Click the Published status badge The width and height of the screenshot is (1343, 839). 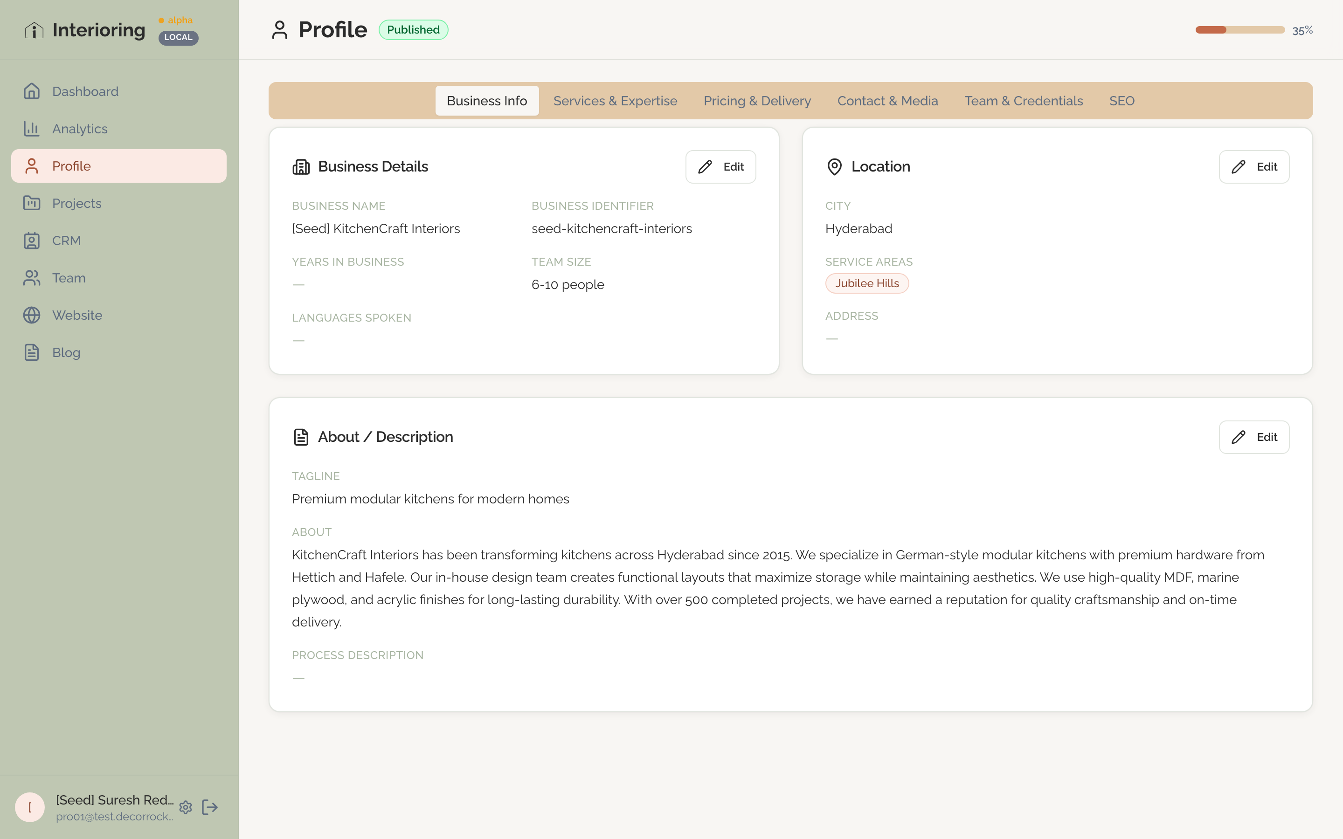pyautogui.click(x=413, y=30)
